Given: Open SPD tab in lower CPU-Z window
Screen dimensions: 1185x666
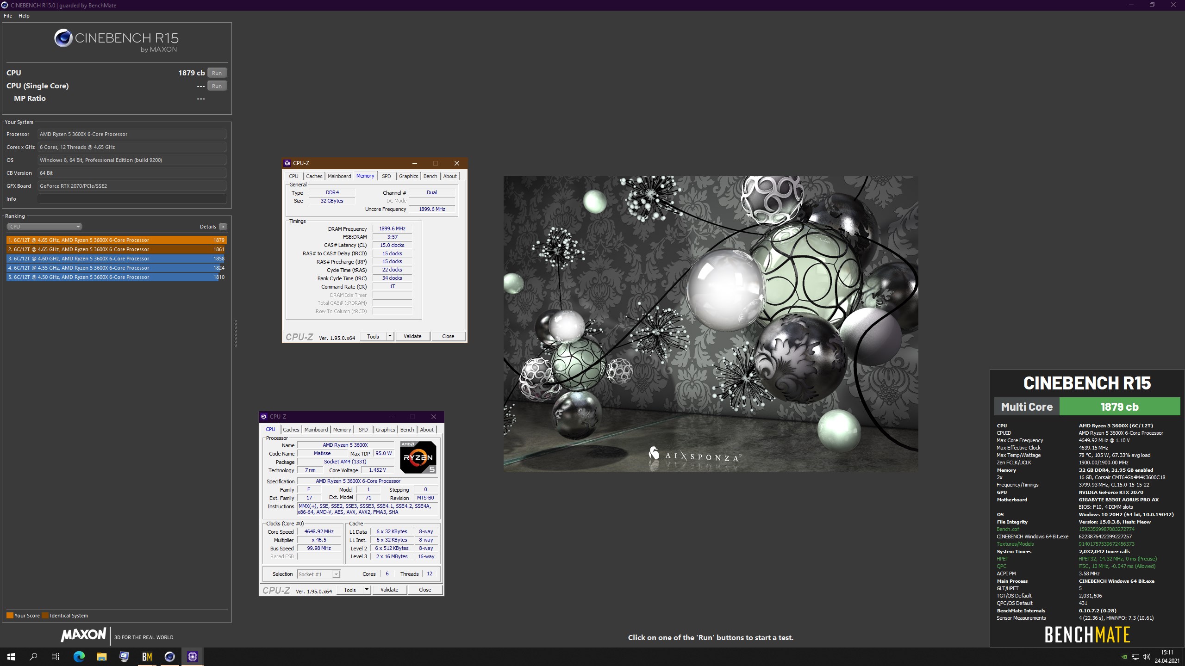Looking at the screenshot, I should pos(363,430).
